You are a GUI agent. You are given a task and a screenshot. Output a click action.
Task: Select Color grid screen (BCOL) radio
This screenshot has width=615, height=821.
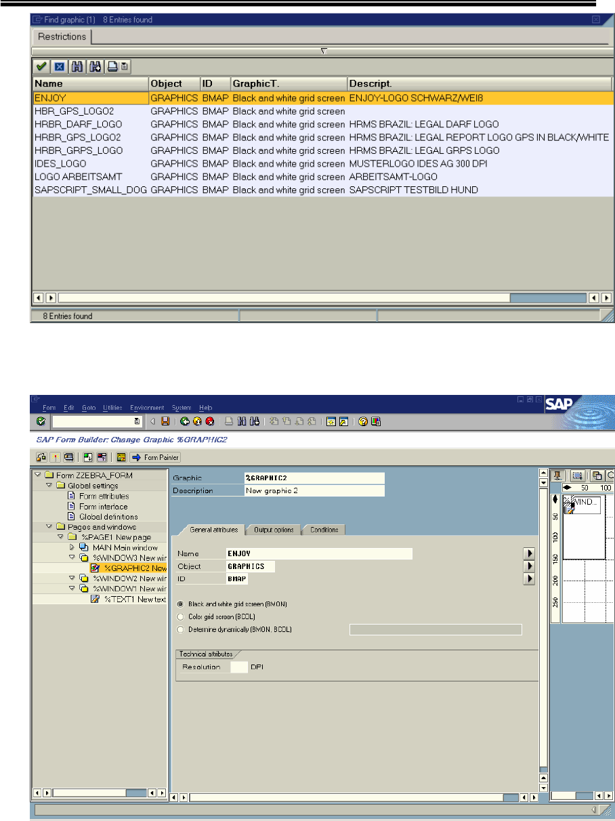pos(179,617)
